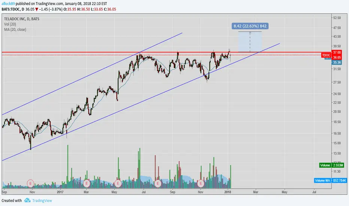Click the MA (20, close) indicator label
Viewport: 349px width, 206px height.
pyautogui.click(x=15, y=29)
